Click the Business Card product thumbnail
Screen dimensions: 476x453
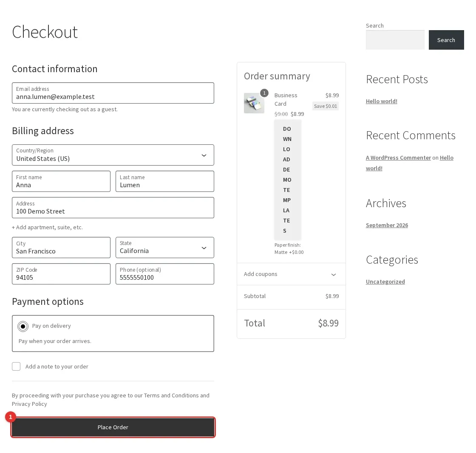254,103
